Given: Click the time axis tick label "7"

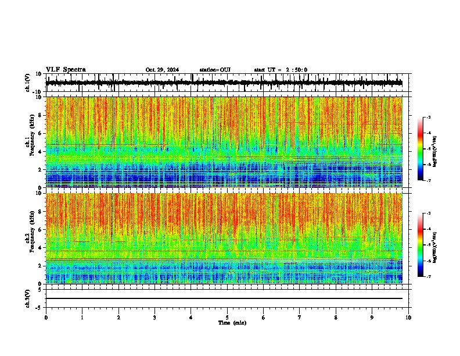Looking at the screenshot, I should click(300, 318).
